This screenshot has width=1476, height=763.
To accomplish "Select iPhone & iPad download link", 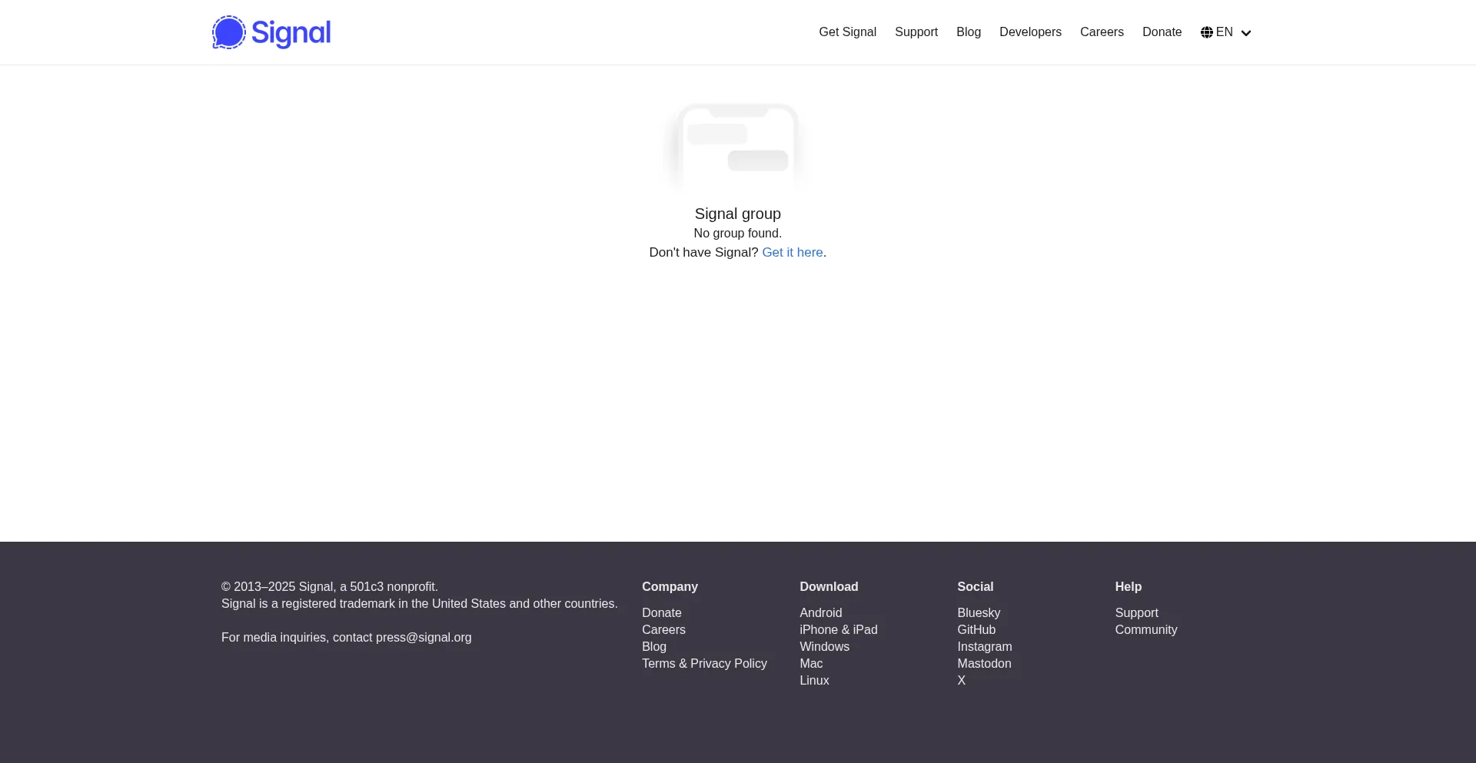I will click(x=838, y=630).
